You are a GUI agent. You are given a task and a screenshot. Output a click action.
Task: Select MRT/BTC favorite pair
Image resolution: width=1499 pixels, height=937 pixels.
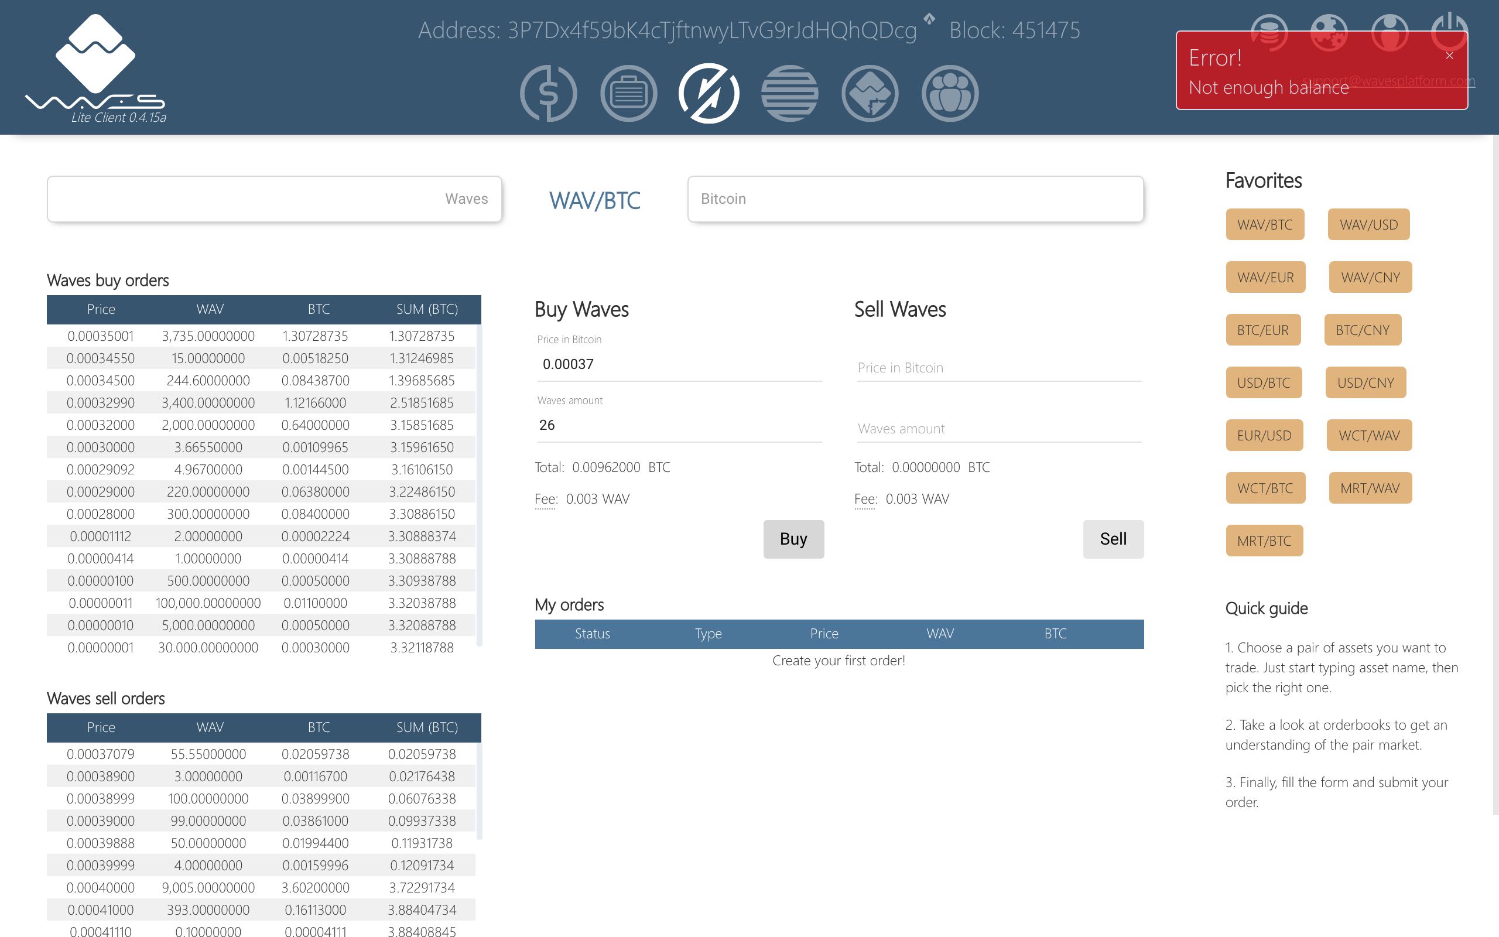[x=1264, y=541]
